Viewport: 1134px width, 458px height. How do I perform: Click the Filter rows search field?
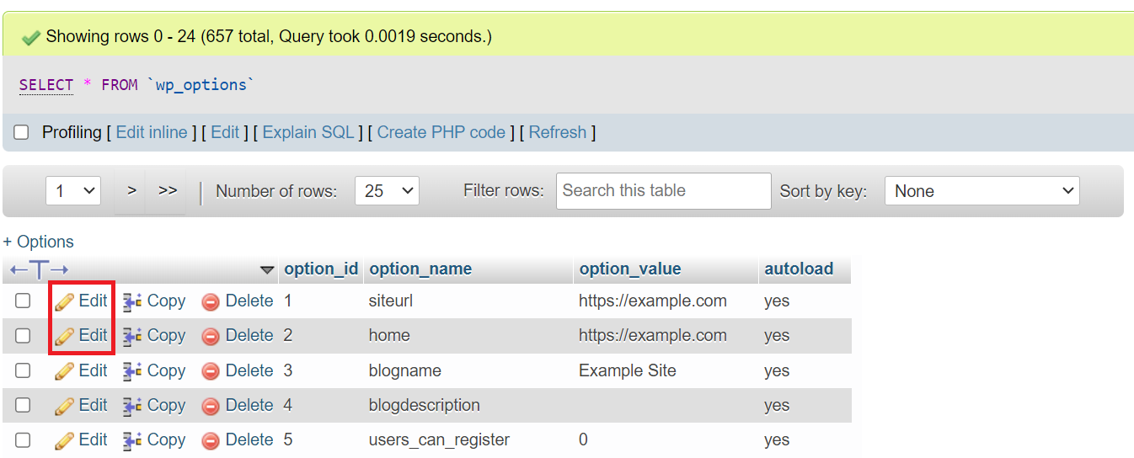click(x=663, y=191)
